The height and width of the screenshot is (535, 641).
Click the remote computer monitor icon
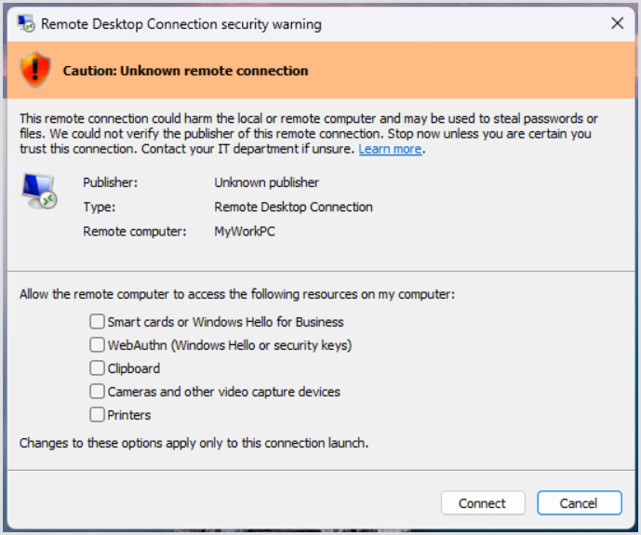pyautogui.click(x=39, y=190)
